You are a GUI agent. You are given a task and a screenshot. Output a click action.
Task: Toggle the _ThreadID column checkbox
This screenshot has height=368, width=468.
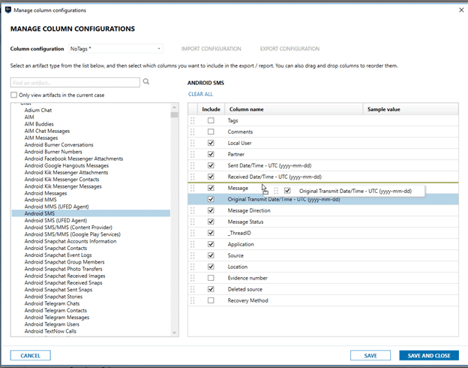(x=211, y=233)
